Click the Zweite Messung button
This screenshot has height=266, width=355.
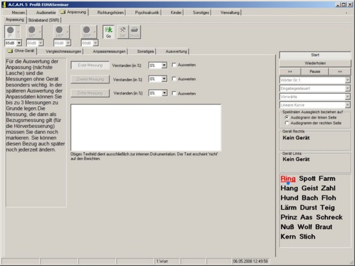(90, 79)
